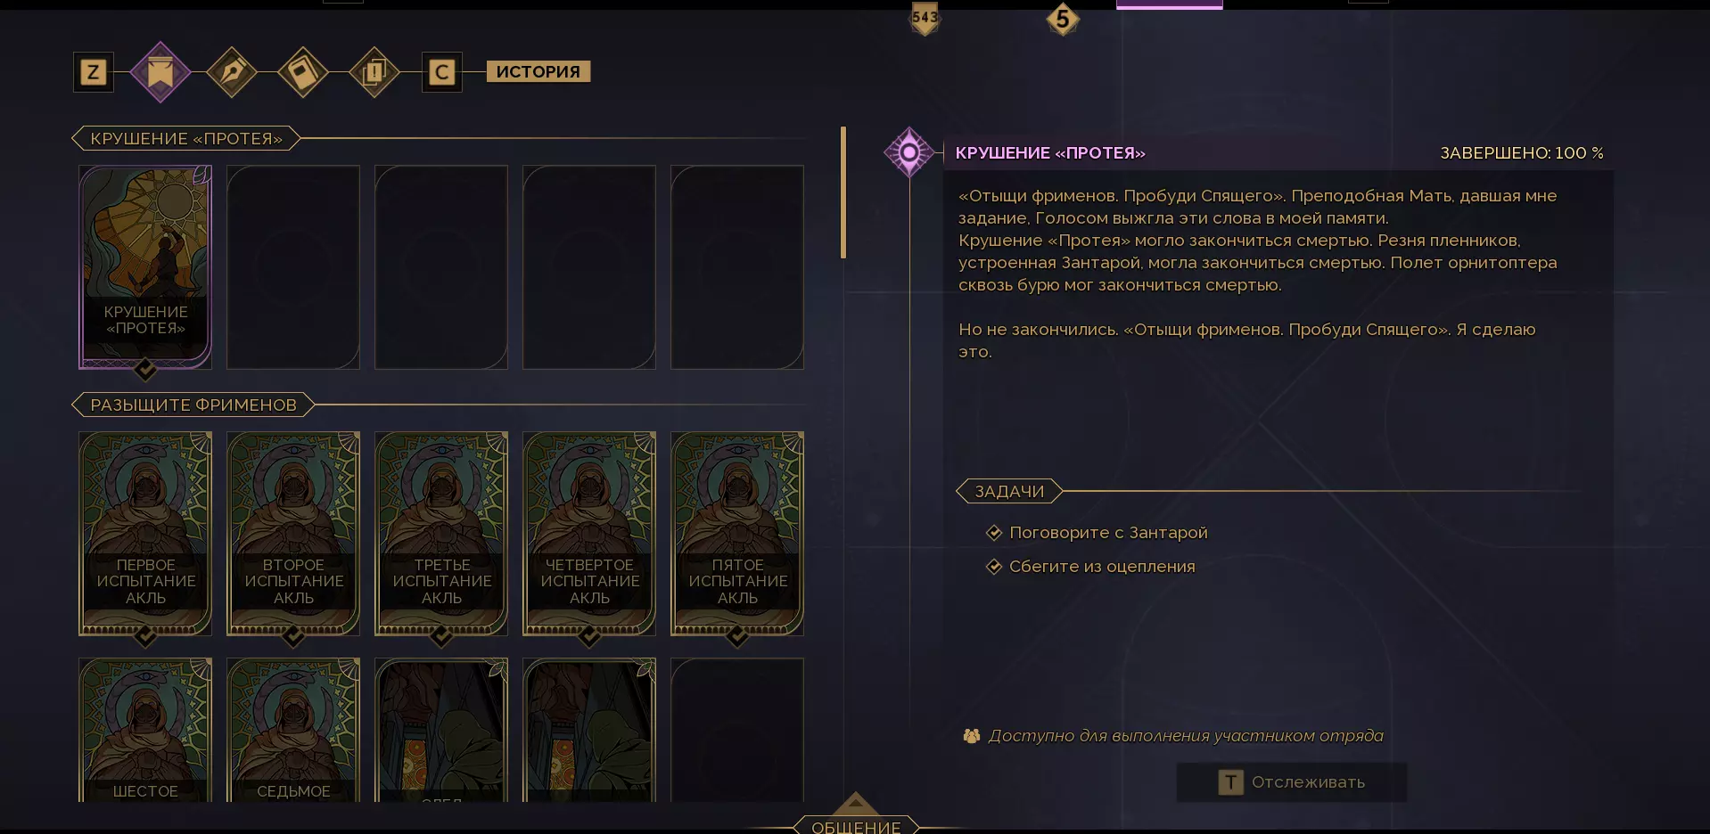Click the Отслеживать track button
This screenshot has height=834, width=1710.
pos(1292,782)
